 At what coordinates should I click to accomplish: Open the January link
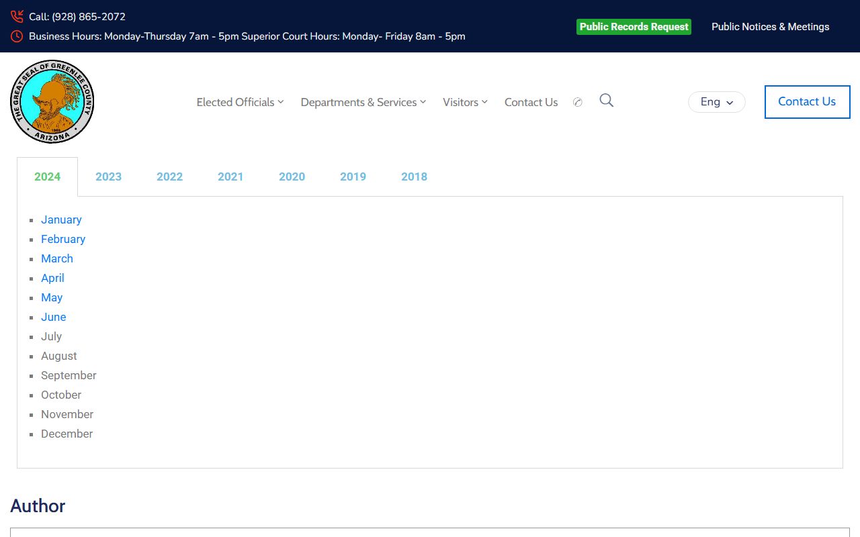click(x=61, y=219)
